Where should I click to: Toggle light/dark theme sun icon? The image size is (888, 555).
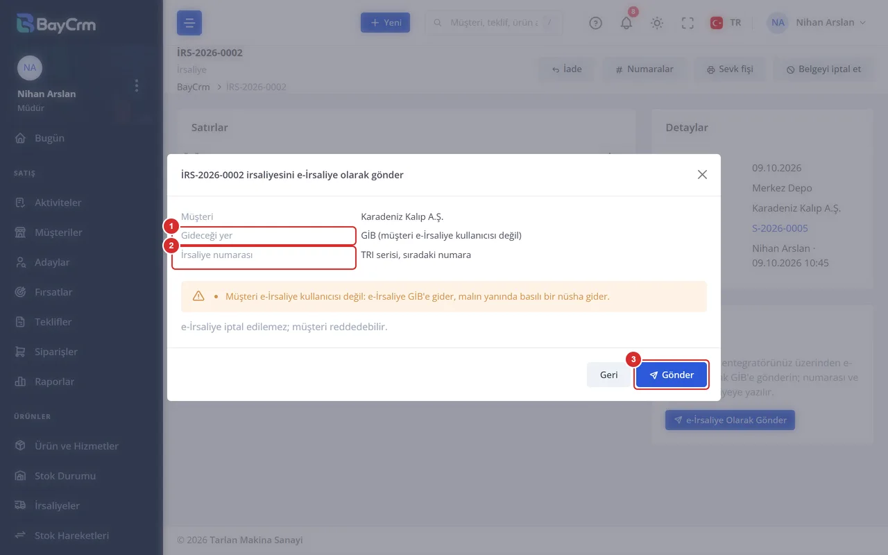pyautogui.click(x=657, y=23)
